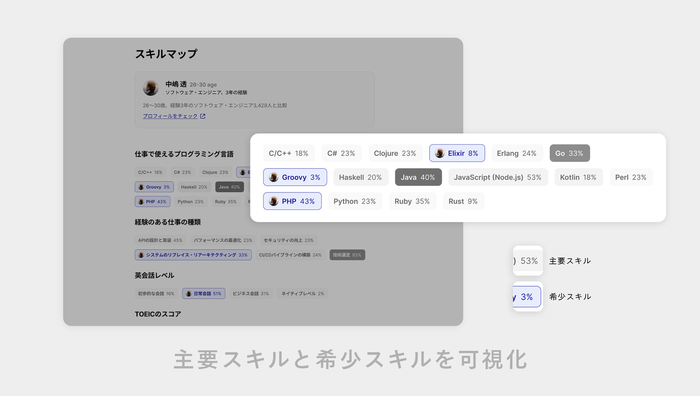Select Clojure 23% chip in the enlarged panel
The height and width of the screenshot is (396, 700).
[395, 153]
